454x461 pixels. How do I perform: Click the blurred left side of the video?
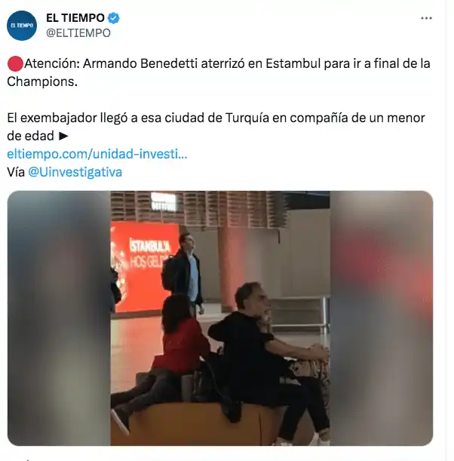click(59, 318)
